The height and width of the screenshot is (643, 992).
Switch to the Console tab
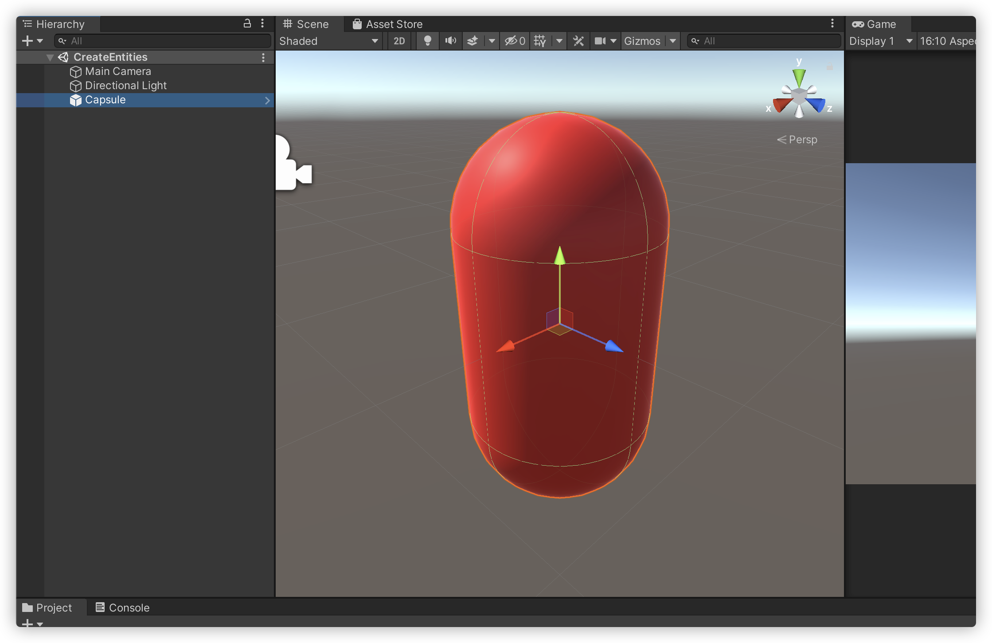click(123, 608)
